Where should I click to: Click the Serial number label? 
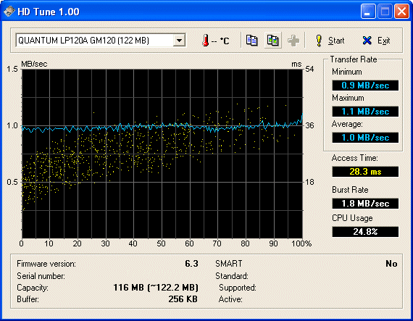41,276
